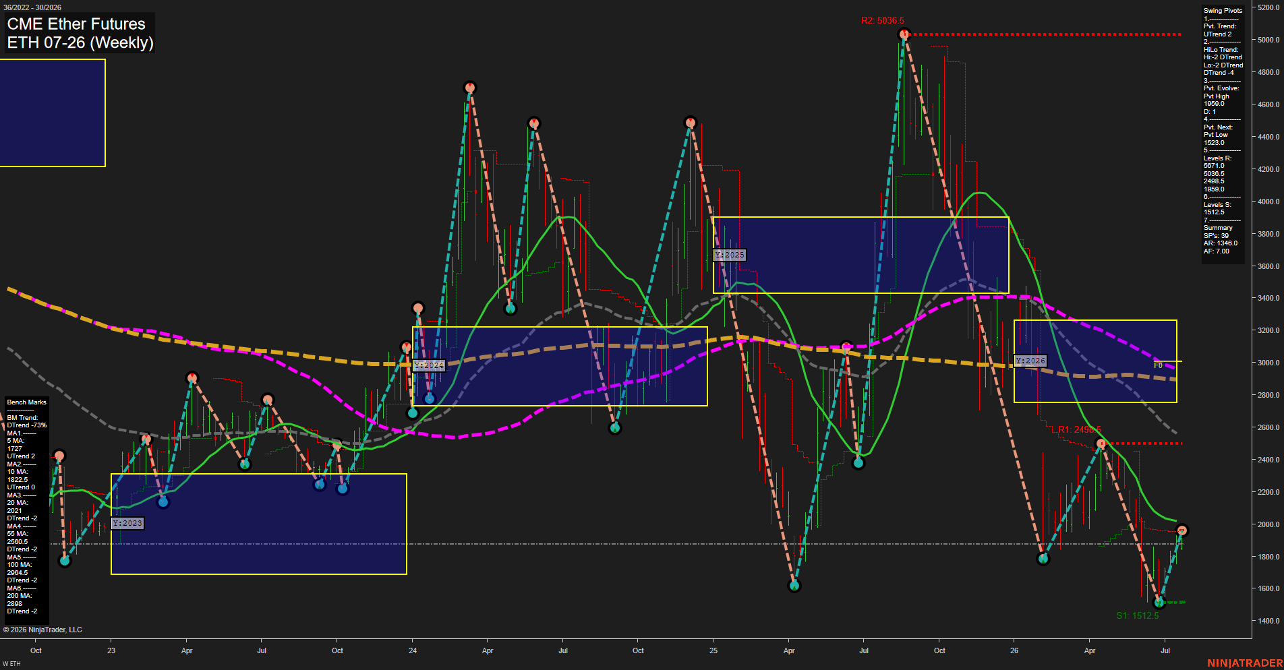Screen dimensions: 1284x670
Task: Click the Y:2025 yearly box label
Action: point(730,255)
